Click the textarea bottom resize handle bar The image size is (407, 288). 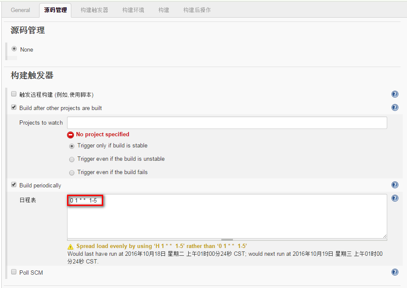coord(227,239)
